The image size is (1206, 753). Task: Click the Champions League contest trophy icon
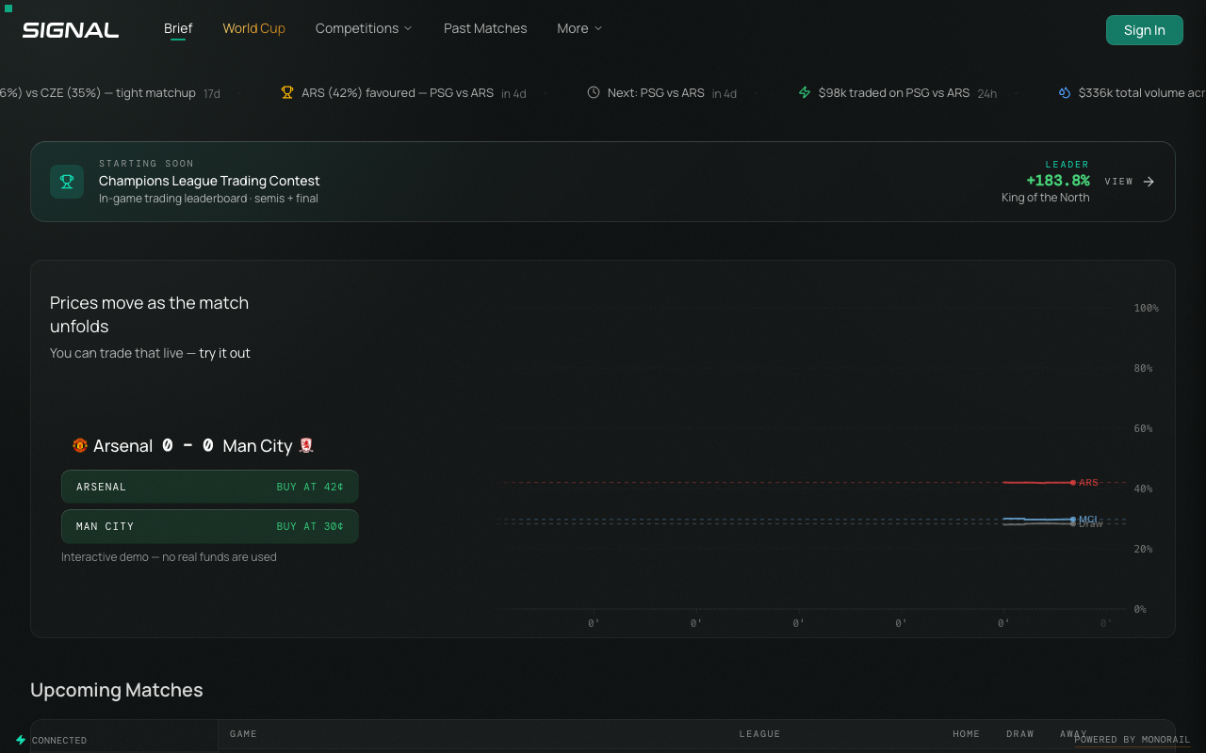pos(67,182)
